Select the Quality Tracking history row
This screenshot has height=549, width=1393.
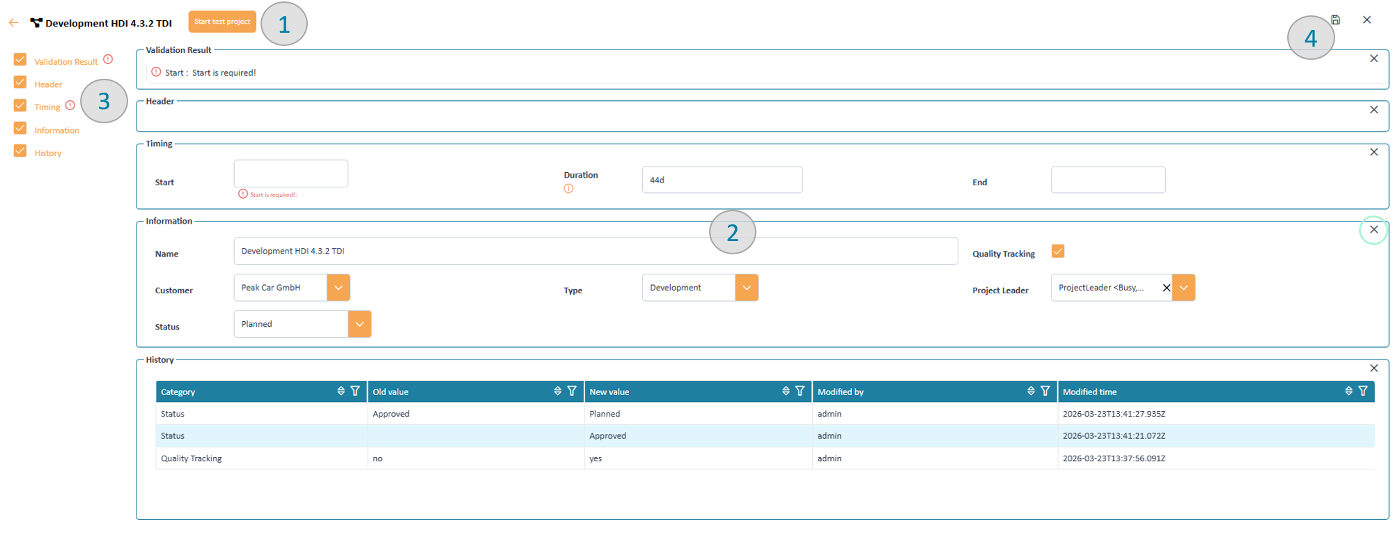(x=765, y=458)
